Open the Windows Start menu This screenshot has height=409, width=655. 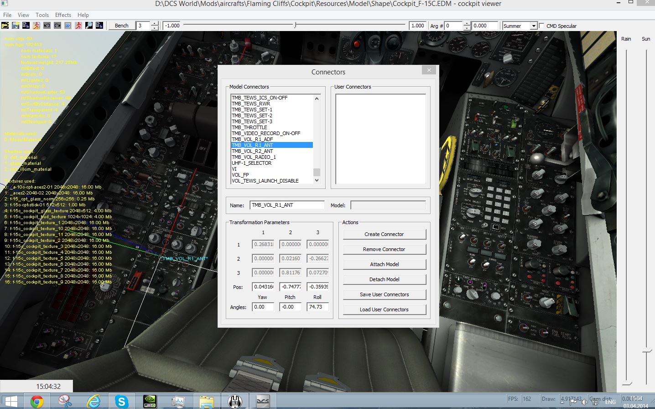[10, 401]
